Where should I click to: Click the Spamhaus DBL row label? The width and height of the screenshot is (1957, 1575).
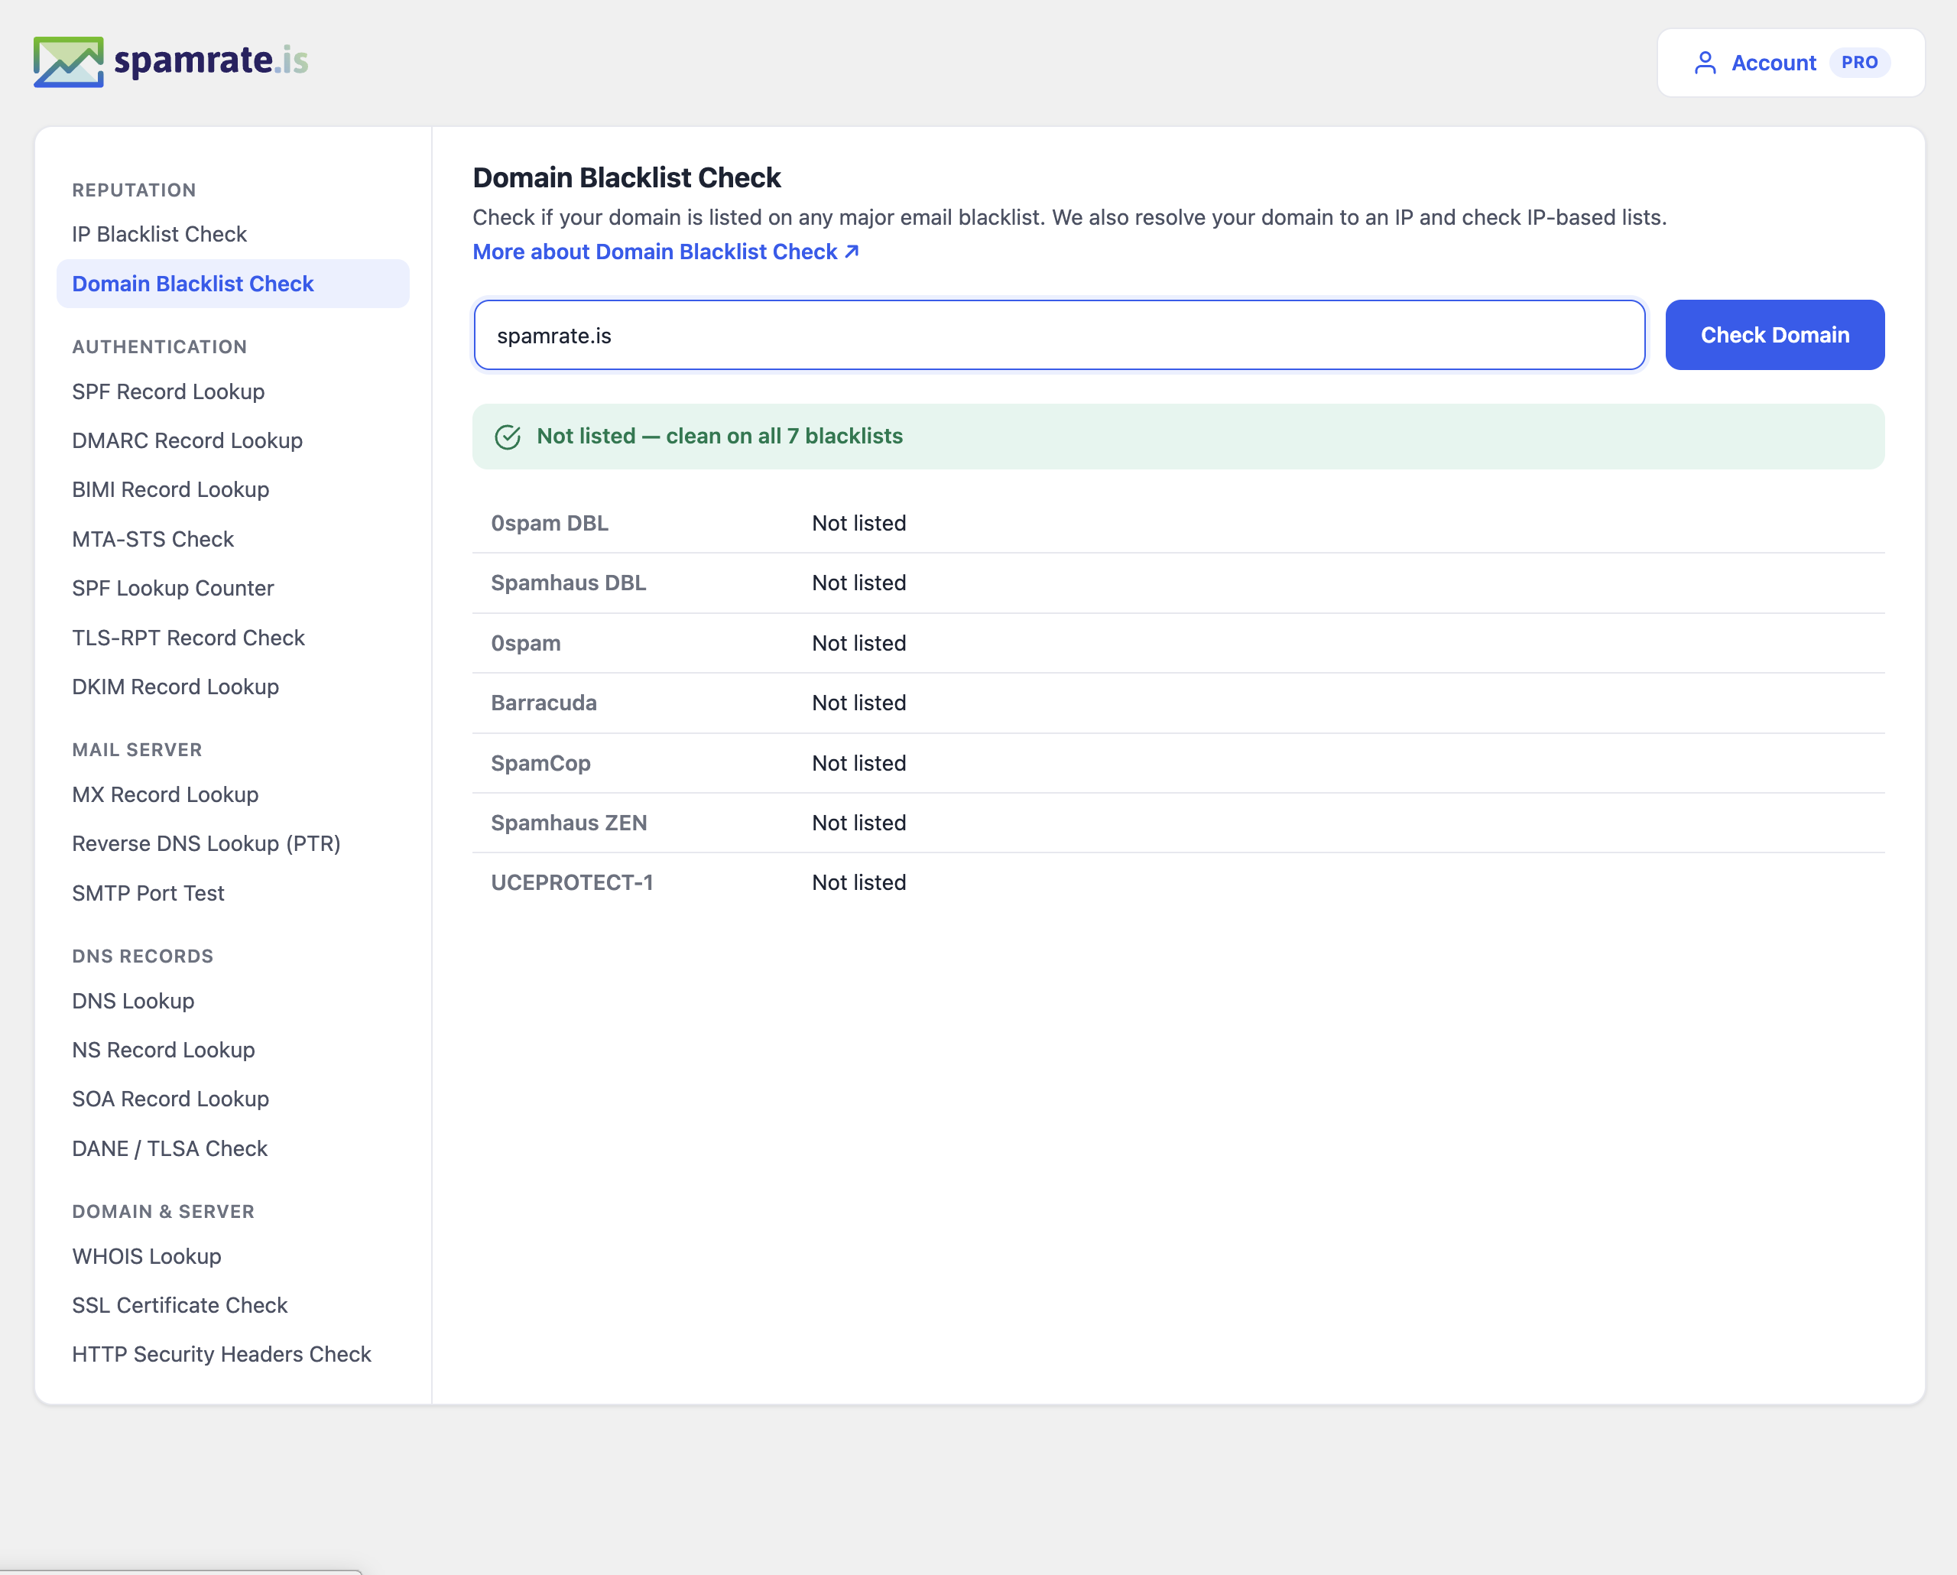[568, 583]
